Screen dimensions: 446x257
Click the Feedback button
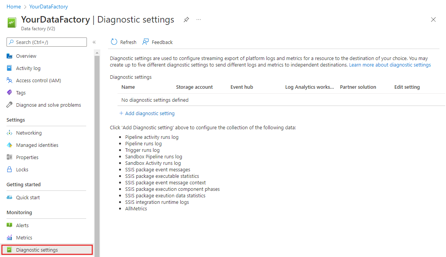pos(158,42)
